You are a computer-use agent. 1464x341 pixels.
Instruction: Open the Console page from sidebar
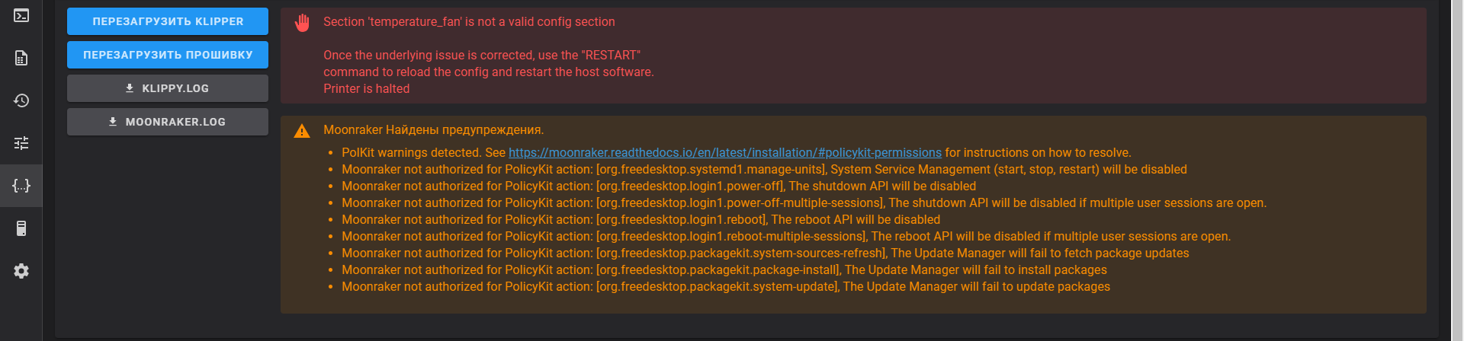point(21,15)
